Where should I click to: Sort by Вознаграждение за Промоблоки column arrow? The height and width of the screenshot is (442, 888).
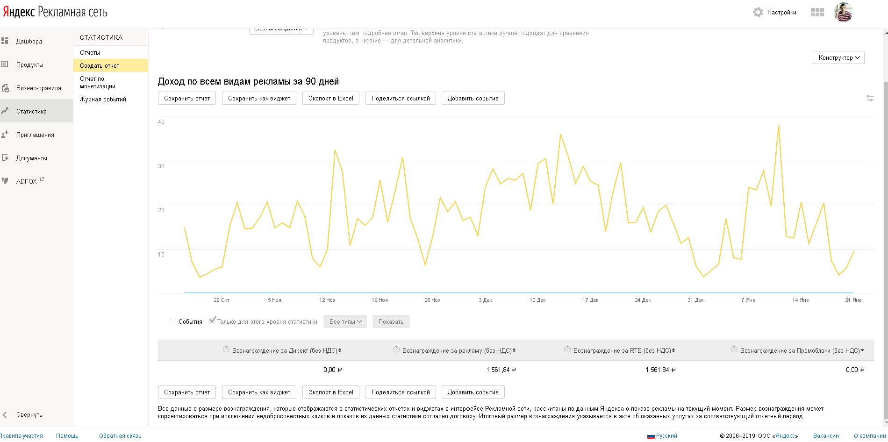click(x=862, y=350)
